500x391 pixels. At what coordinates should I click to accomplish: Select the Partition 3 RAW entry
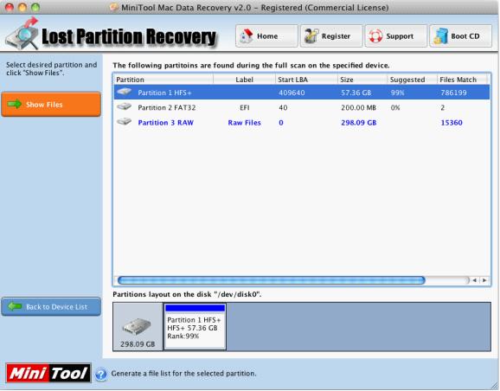(302, 123)
